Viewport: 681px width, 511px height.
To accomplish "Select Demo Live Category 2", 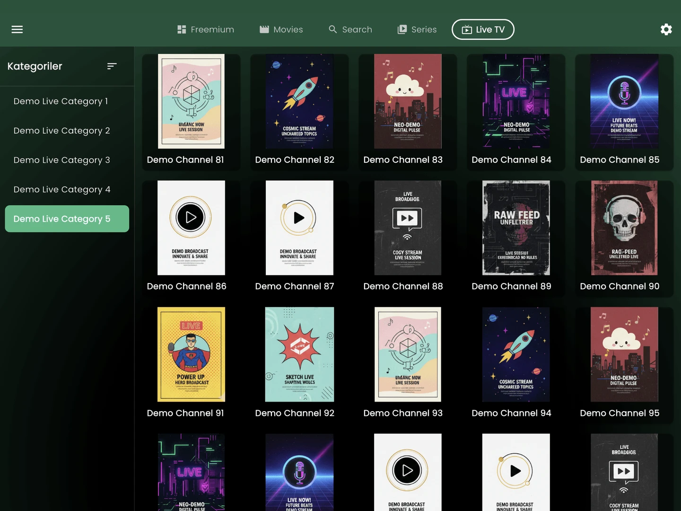I will click(67, 131).
